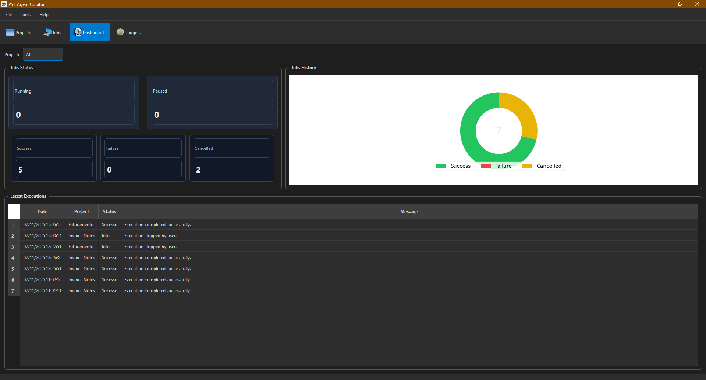Click the yellow Cancelled legend swatch
The height and width of the screenshot is (380, 706).
[x=527, y=166]
